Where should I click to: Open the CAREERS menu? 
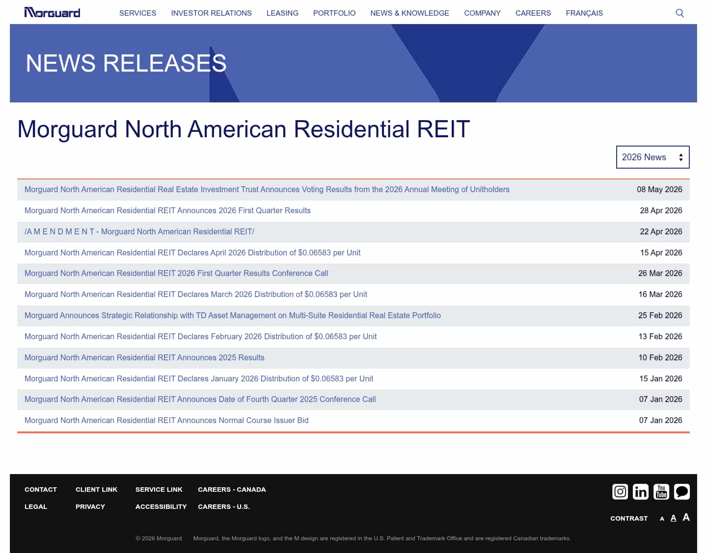point(533,13)
